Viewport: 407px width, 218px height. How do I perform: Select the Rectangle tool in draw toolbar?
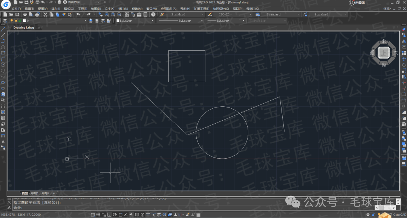pyautogui.click(x=3, y=53)
